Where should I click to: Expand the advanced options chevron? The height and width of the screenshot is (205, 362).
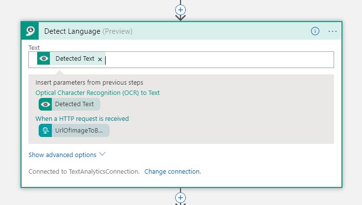click(x=102, y=154)
